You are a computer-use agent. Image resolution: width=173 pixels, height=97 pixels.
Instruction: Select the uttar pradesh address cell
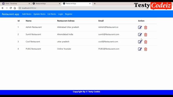pos(63,42)
